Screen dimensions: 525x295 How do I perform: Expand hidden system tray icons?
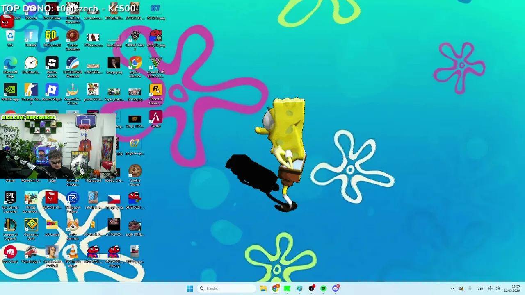452,288
